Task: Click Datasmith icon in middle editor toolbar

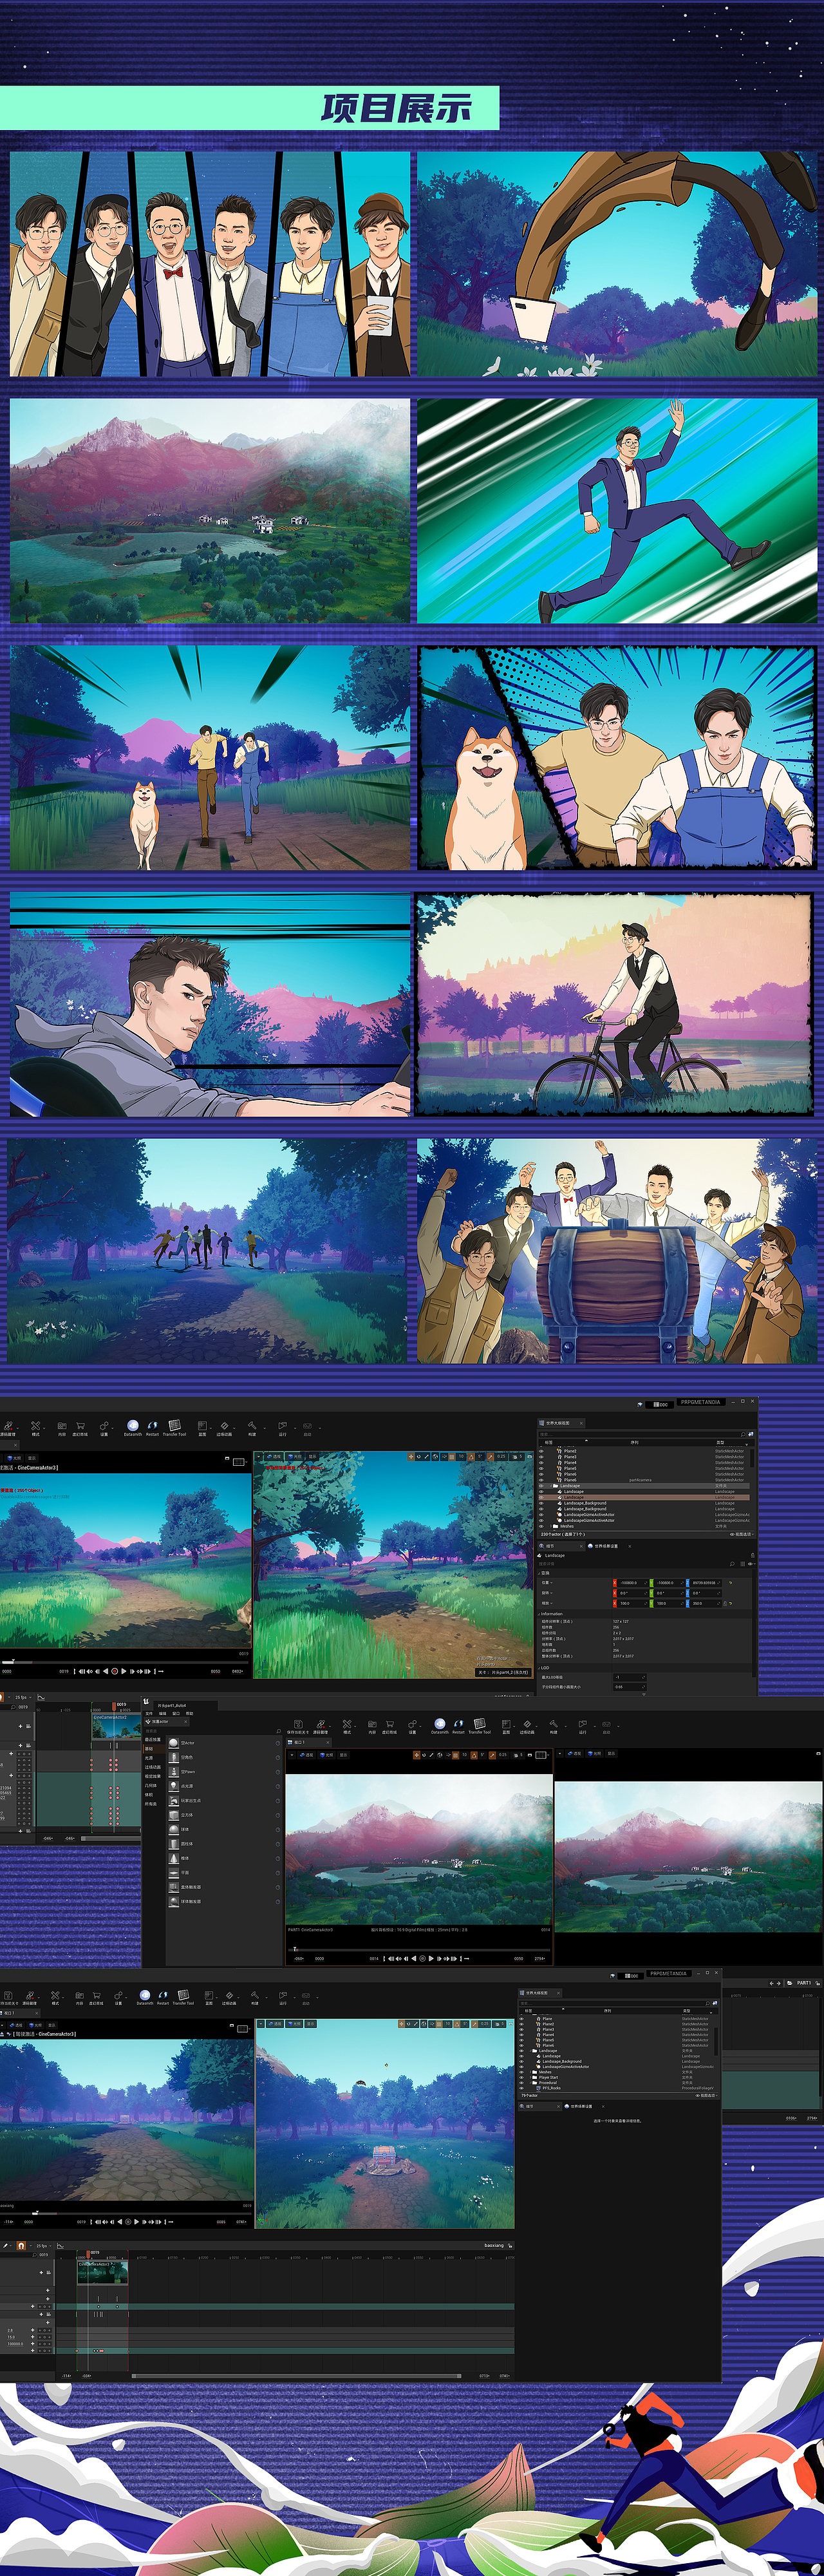Action: [440, 1724]
